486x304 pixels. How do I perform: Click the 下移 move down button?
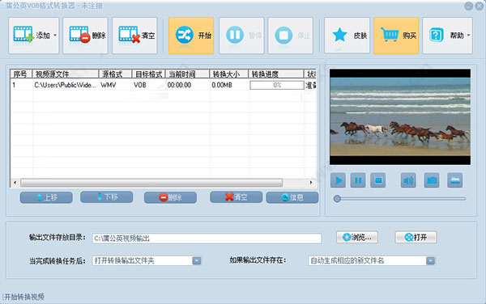[x=107, y=197]
